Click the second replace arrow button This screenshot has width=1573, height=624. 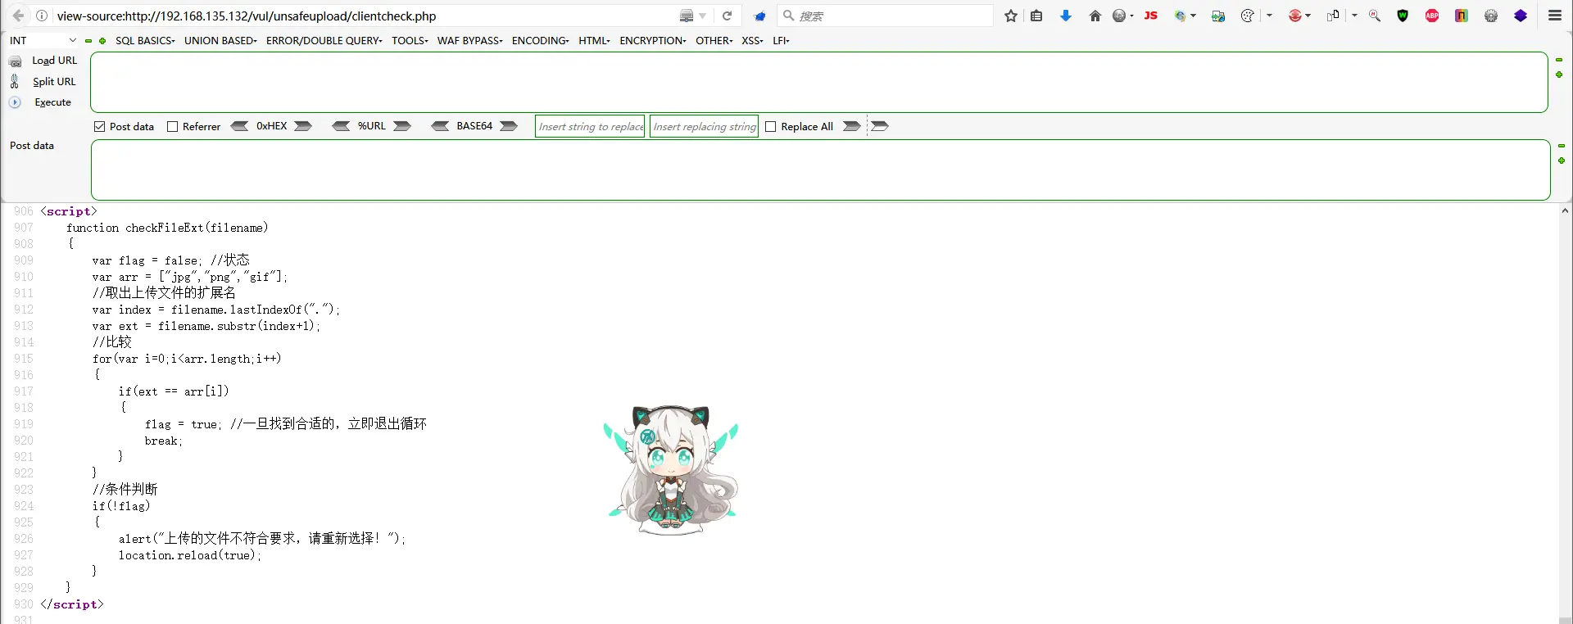pos(880,126)
